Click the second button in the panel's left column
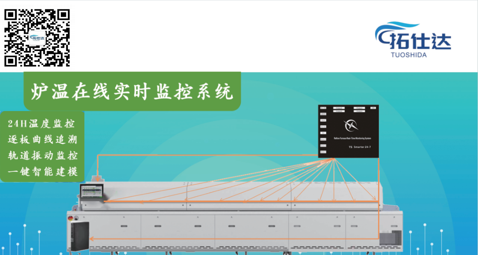Viewport: 478px width, 255px height. (x=323, y=114)
